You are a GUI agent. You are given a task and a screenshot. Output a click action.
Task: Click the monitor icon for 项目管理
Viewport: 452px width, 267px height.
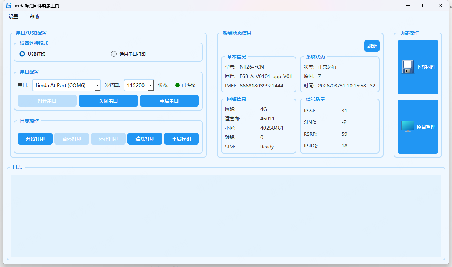click(408, 126)
